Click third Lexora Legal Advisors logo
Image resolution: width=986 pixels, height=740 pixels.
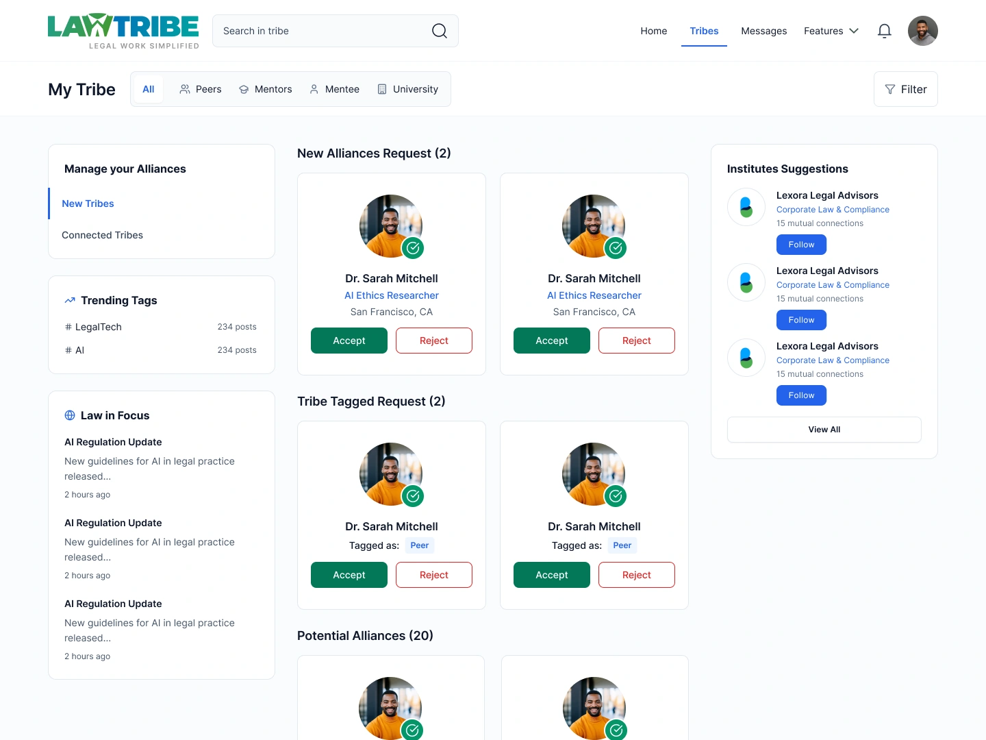click(746, 358)
